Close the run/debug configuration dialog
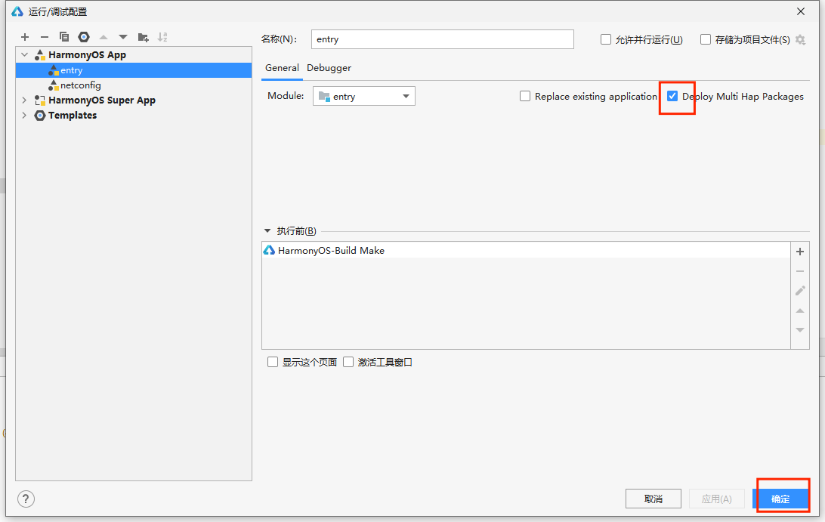The image size is (825, 522). point(801,11)
